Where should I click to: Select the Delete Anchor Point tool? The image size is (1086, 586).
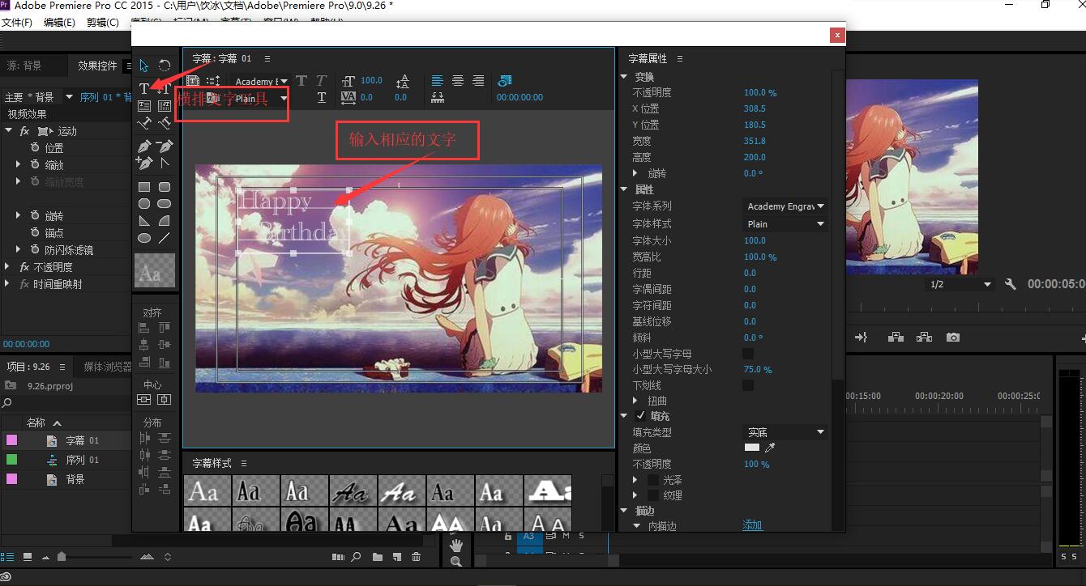(165, 146)
